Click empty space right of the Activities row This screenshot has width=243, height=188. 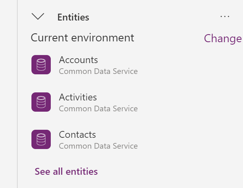(x=189, y=102)
